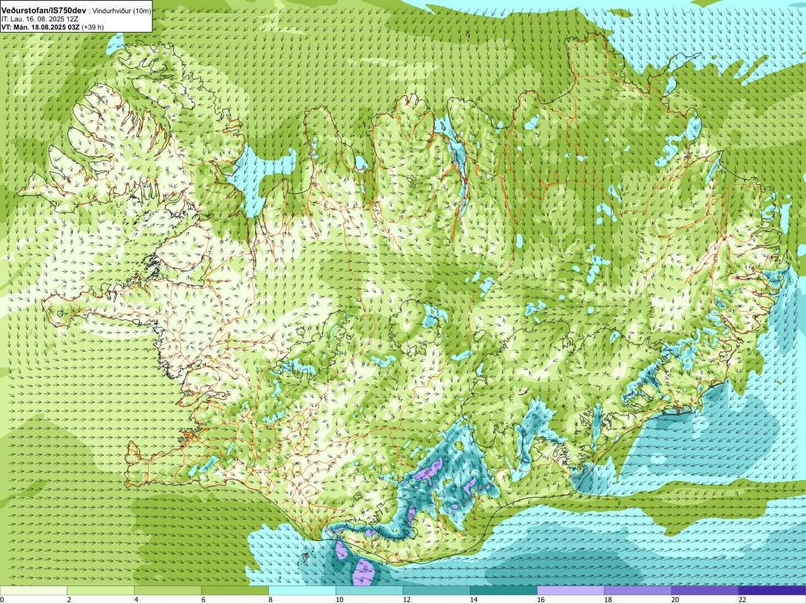Click the legend tick label '10'
This screenshot has height=604, width=806.
(339, 600)
